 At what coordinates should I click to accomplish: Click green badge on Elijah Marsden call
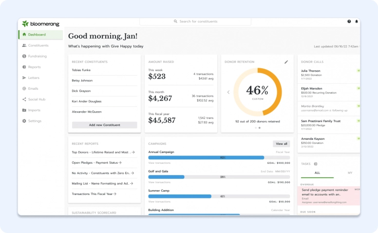359,88
